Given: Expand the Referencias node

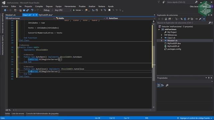Looking at the screenshot, I should click(x=162, y=35).
